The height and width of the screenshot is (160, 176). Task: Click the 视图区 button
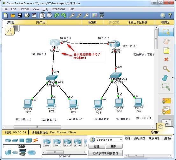tap(165, 22)
